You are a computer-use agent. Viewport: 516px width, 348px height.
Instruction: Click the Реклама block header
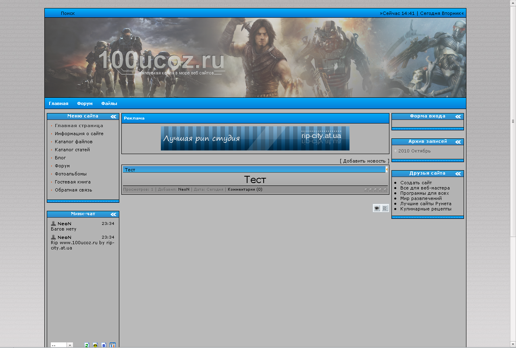[x=255, y=118]
